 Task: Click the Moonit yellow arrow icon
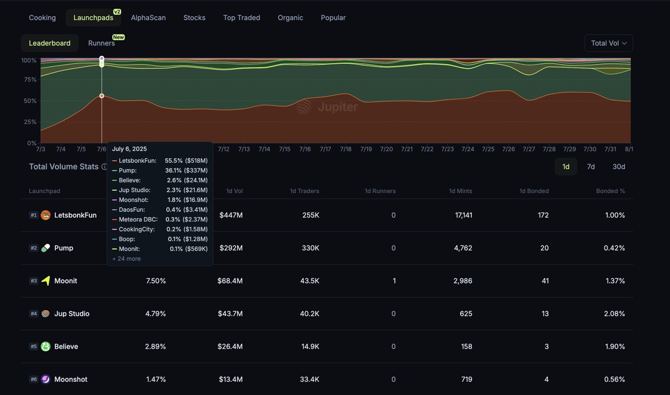coord(46,281)
